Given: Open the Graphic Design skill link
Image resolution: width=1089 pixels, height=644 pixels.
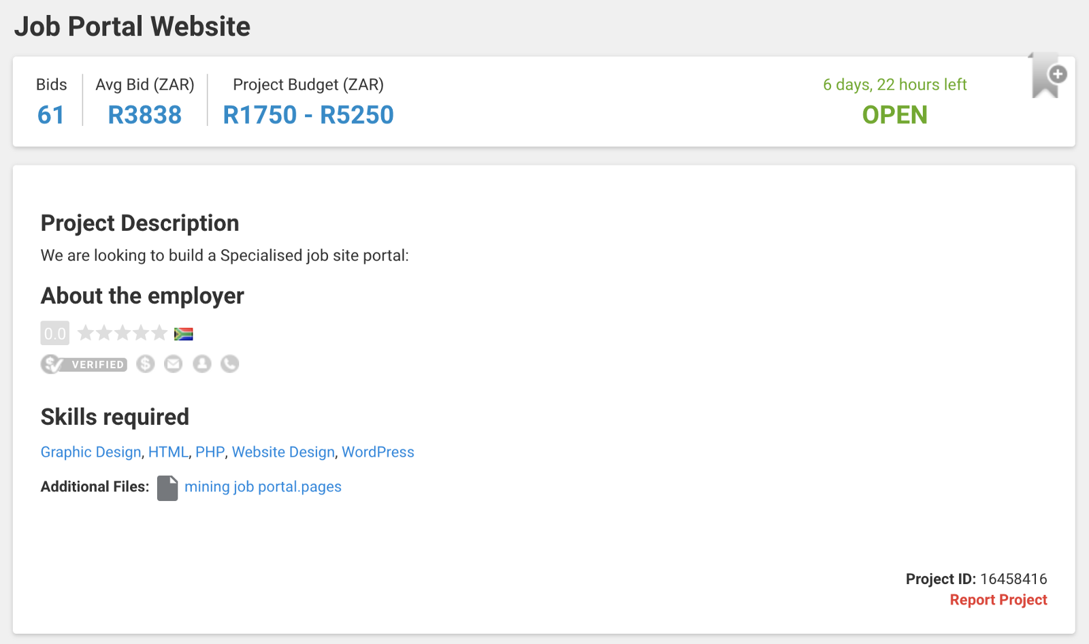Looking at the screenshot, I should click(91, 452).
